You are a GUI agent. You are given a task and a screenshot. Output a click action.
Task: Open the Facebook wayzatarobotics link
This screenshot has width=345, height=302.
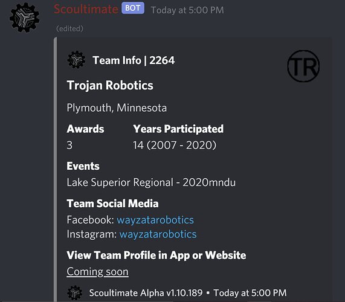click(x=155, y=220)
